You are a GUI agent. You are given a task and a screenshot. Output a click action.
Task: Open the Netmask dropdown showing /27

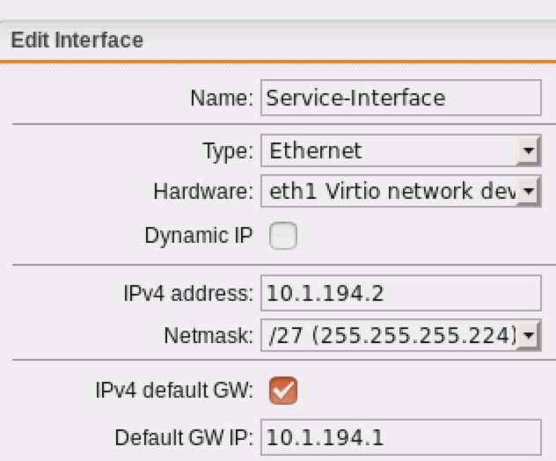pos(400,335)
